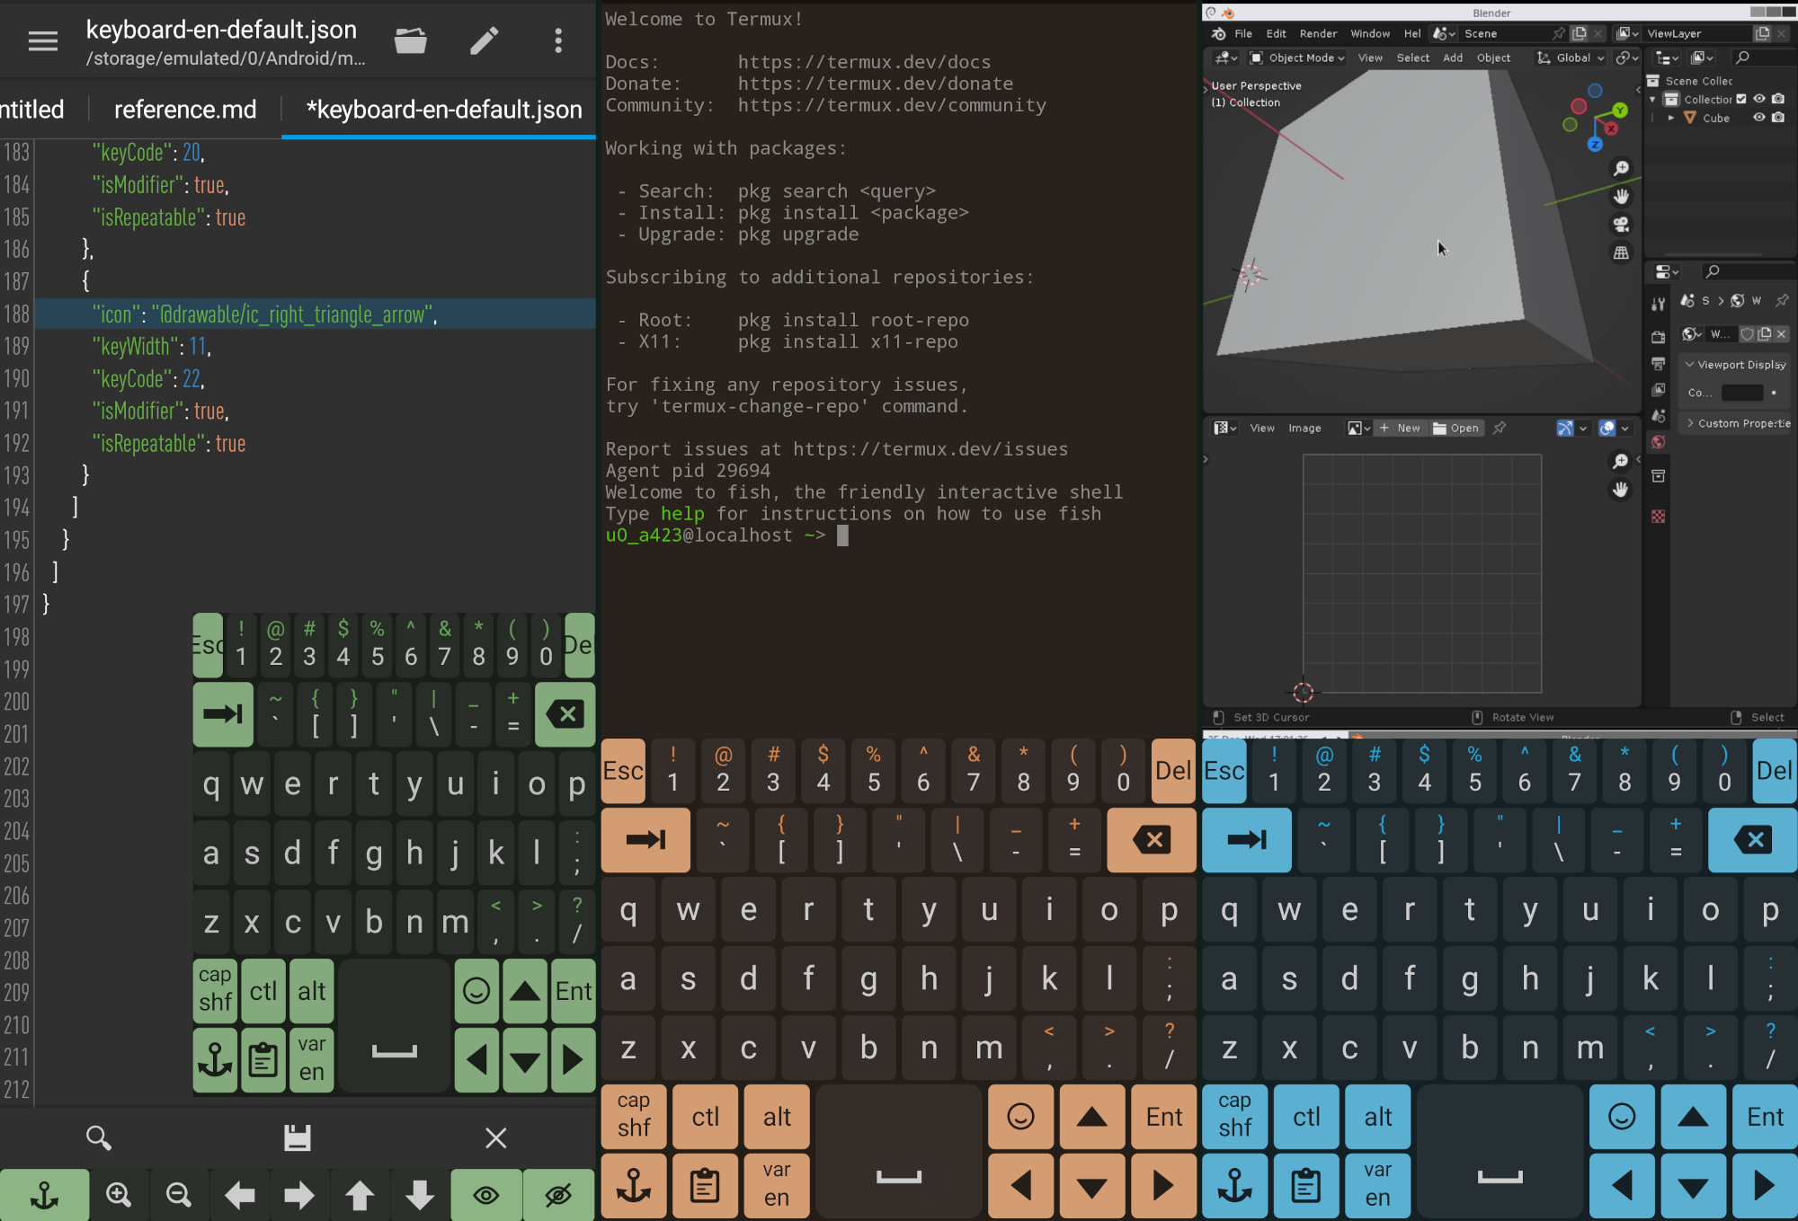Click the zoom icon in the Image editor

pyautogui.click(x=1620, y=461)
